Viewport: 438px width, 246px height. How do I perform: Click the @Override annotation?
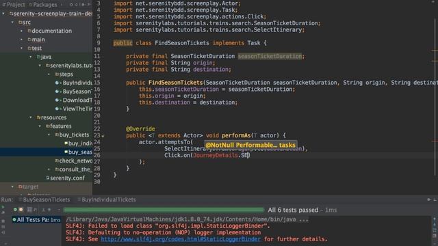point(140,129)
